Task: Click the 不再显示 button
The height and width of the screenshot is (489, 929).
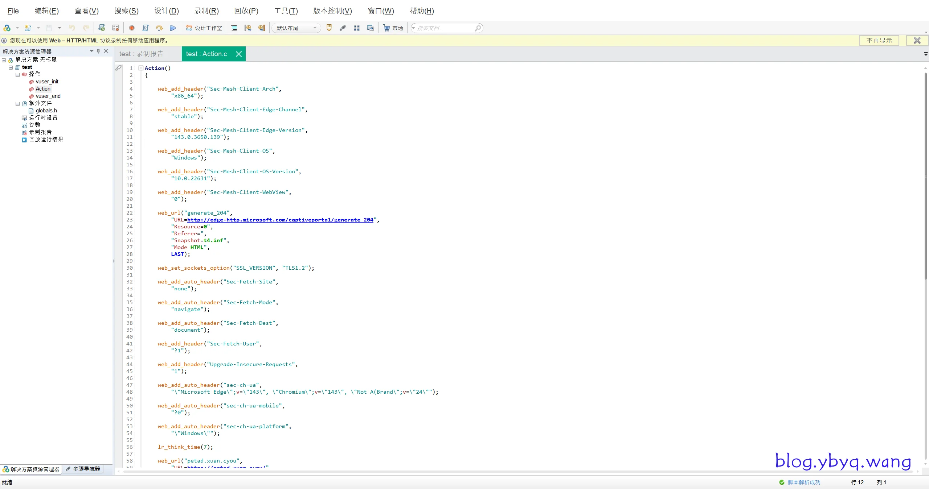Action: click(879, 41)
